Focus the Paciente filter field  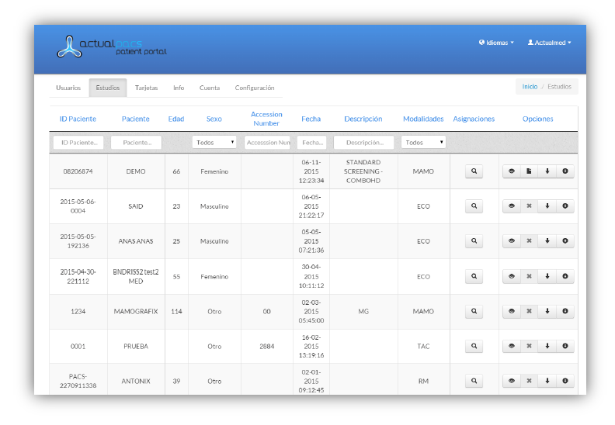137,142
